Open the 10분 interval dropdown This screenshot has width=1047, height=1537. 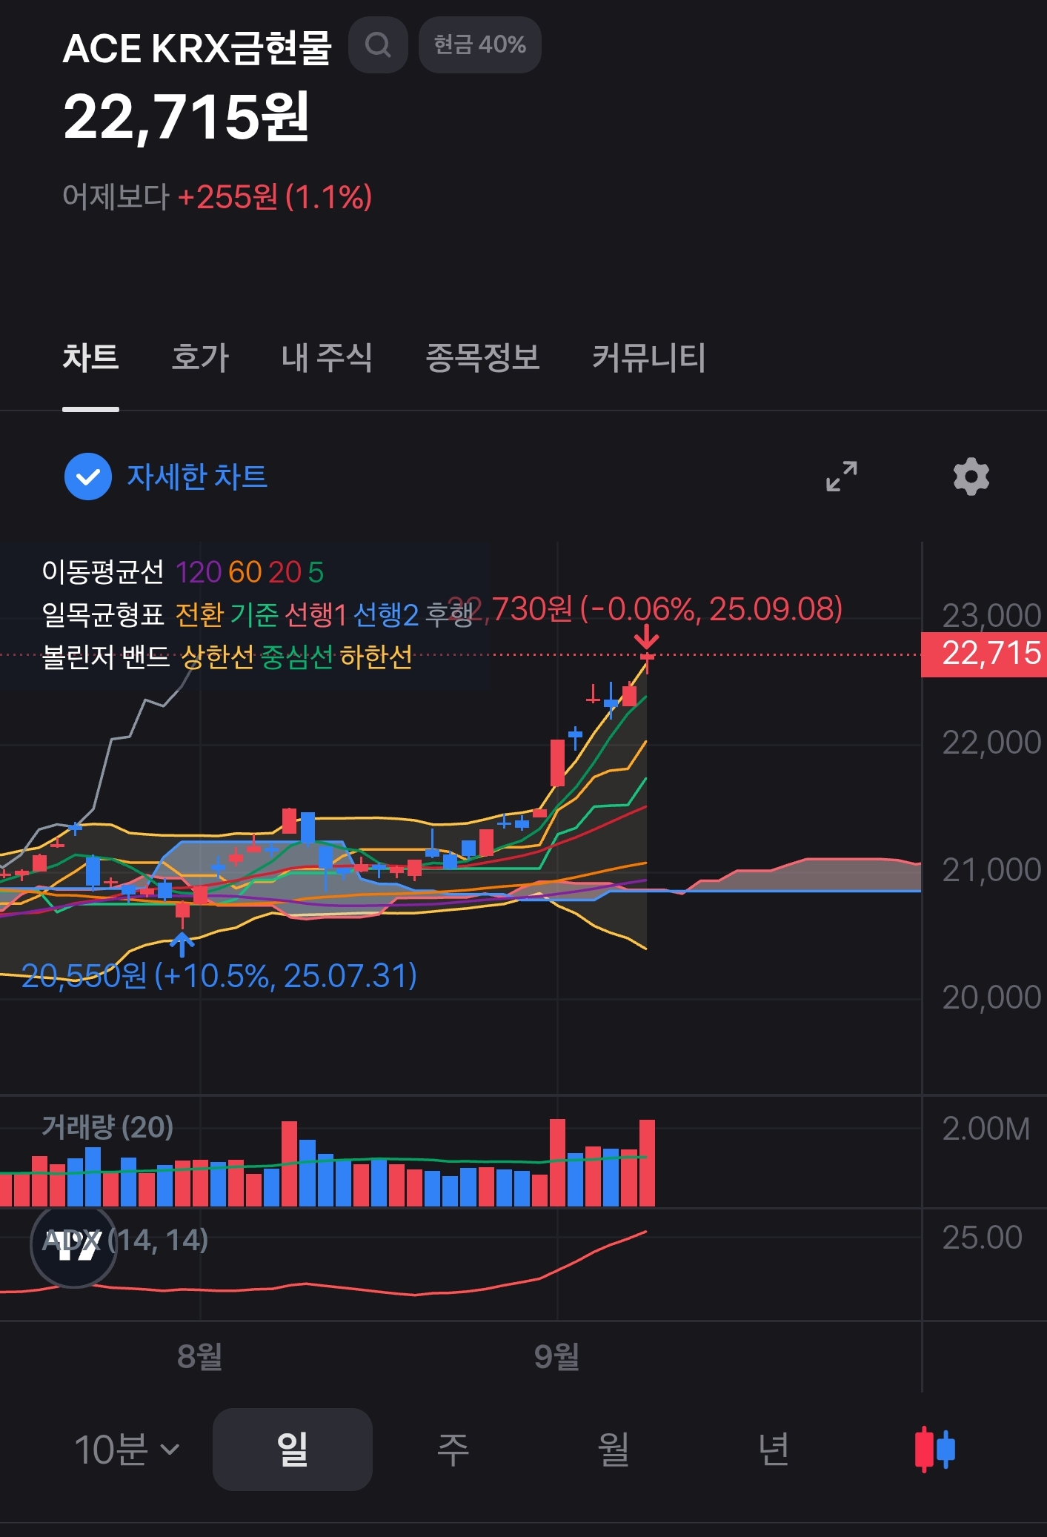click(x=127, y=1449)
